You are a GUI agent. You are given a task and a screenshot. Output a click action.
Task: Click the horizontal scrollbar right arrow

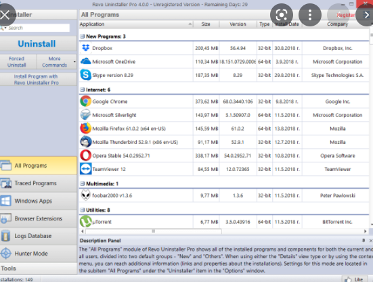coord(365,231)
